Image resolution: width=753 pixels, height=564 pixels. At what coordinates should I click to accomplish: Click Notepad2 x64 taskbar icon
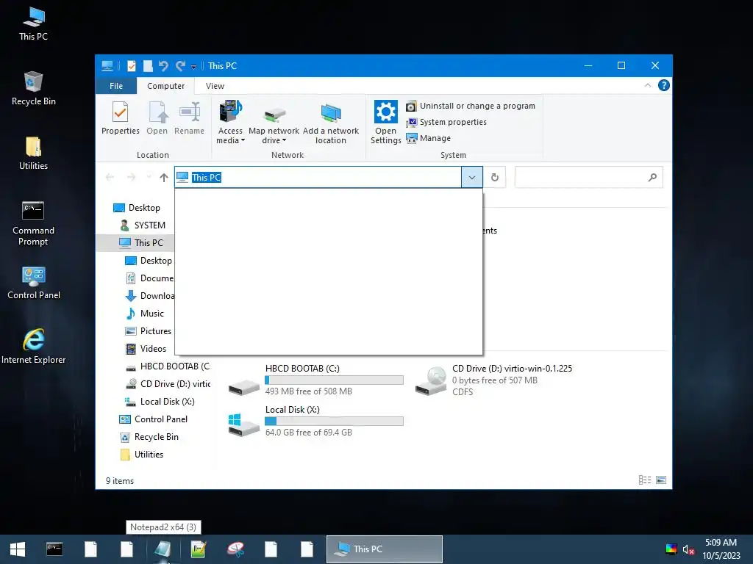(163, 549)
